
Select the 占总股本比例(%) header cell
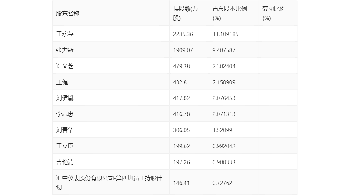230,13
